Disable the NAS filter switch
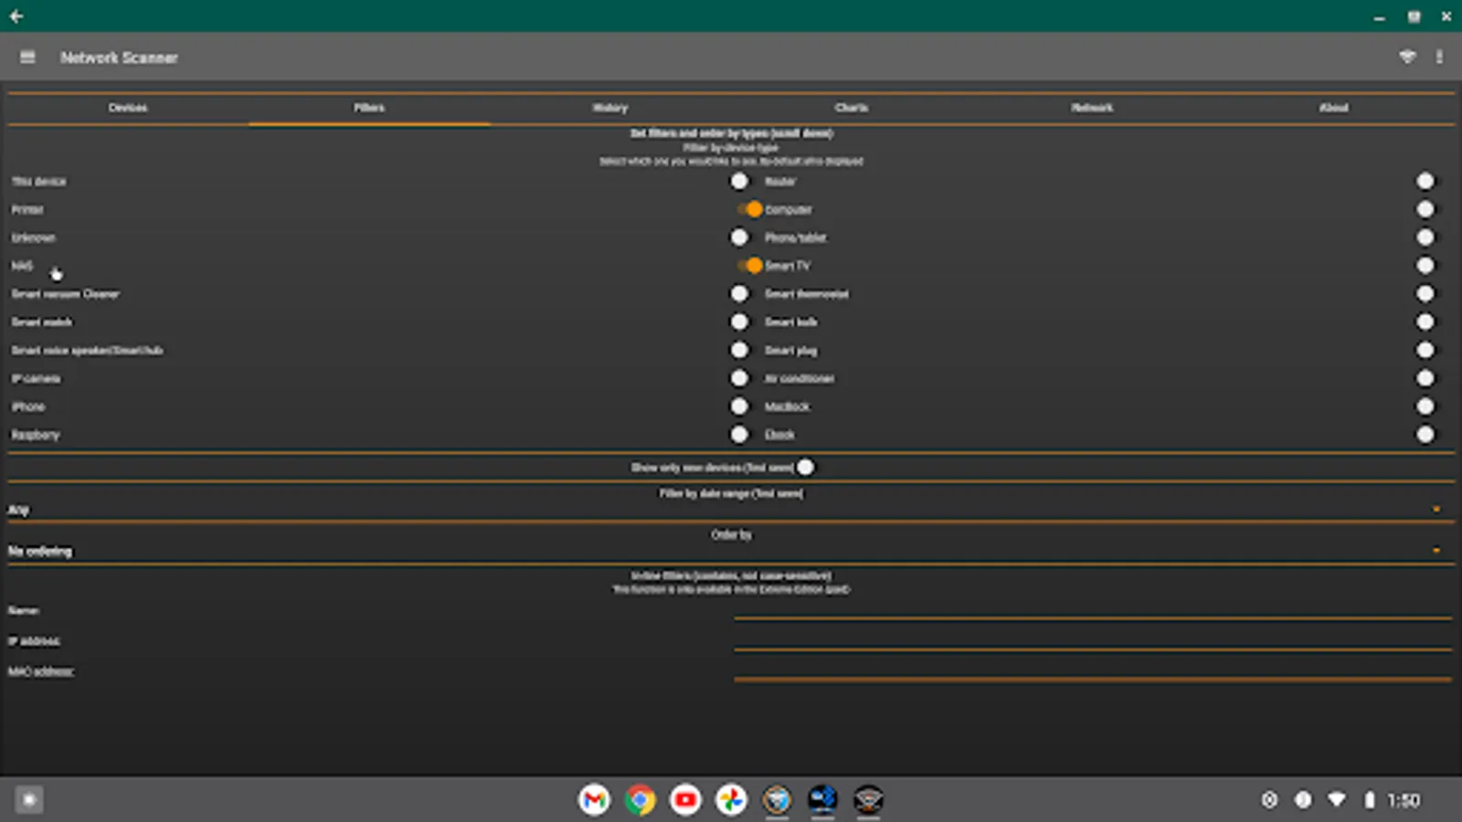 [x=748, y=266]
